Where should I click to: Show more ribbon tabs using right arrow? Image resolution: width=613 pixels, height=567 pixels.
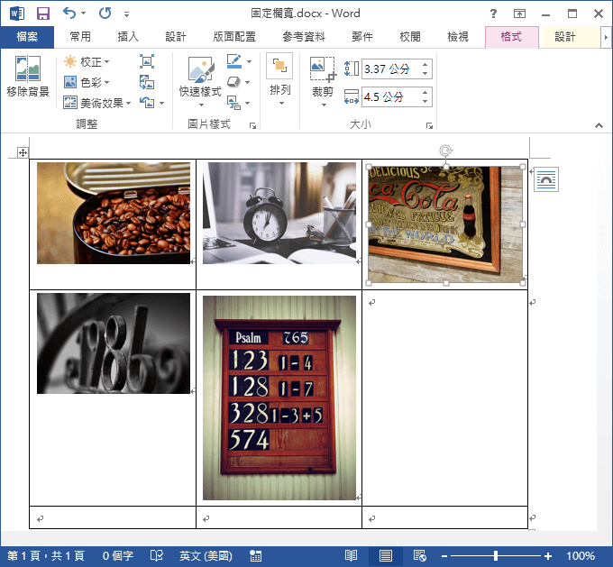606,38
